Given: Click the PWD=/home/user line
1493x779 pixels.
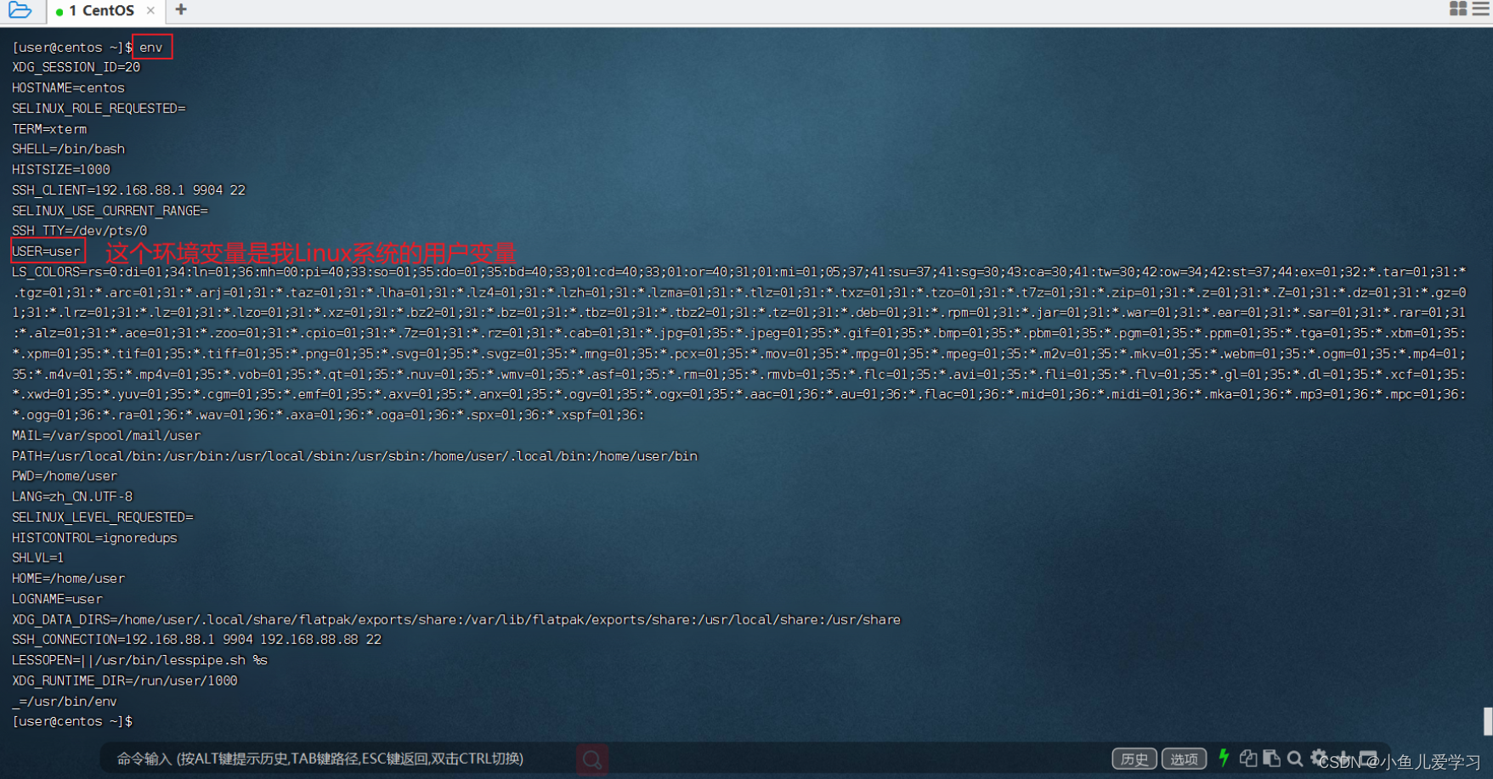Looking at the screenshot, I should click(65, 477).
